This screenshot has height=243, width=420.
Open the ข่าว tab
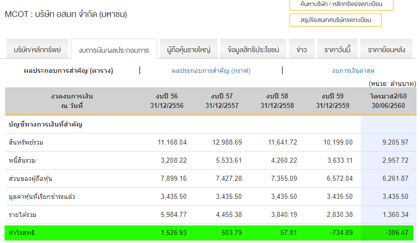302,50
